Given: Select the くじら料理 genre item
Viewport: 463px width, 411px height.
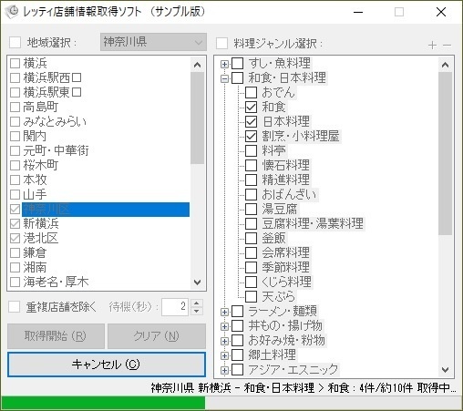Looking at the screenshot, I should [x=286, y=282].
